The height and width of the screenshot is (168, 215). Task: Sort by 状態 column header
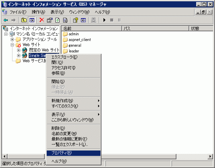click(x=201, y=29)
